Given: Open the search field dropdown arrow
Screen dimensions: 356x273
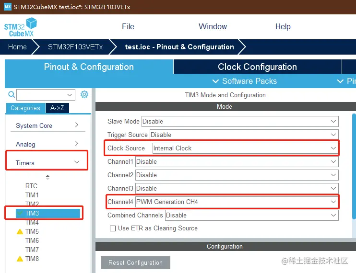Looking at the screenshot, I should (70, 95).
